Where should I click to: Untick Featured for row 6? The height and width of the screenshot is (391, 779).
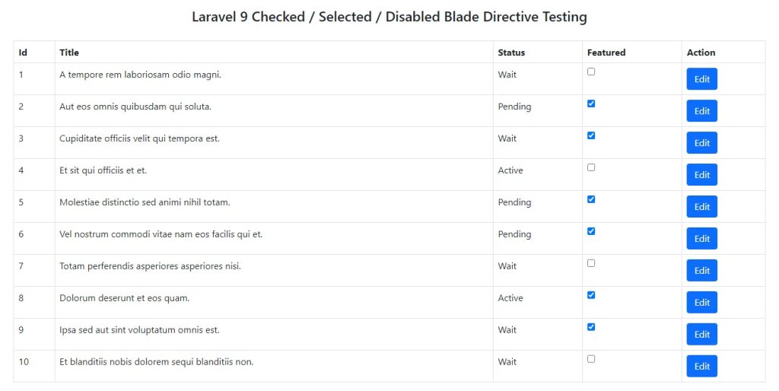click(x=591, y=232)
